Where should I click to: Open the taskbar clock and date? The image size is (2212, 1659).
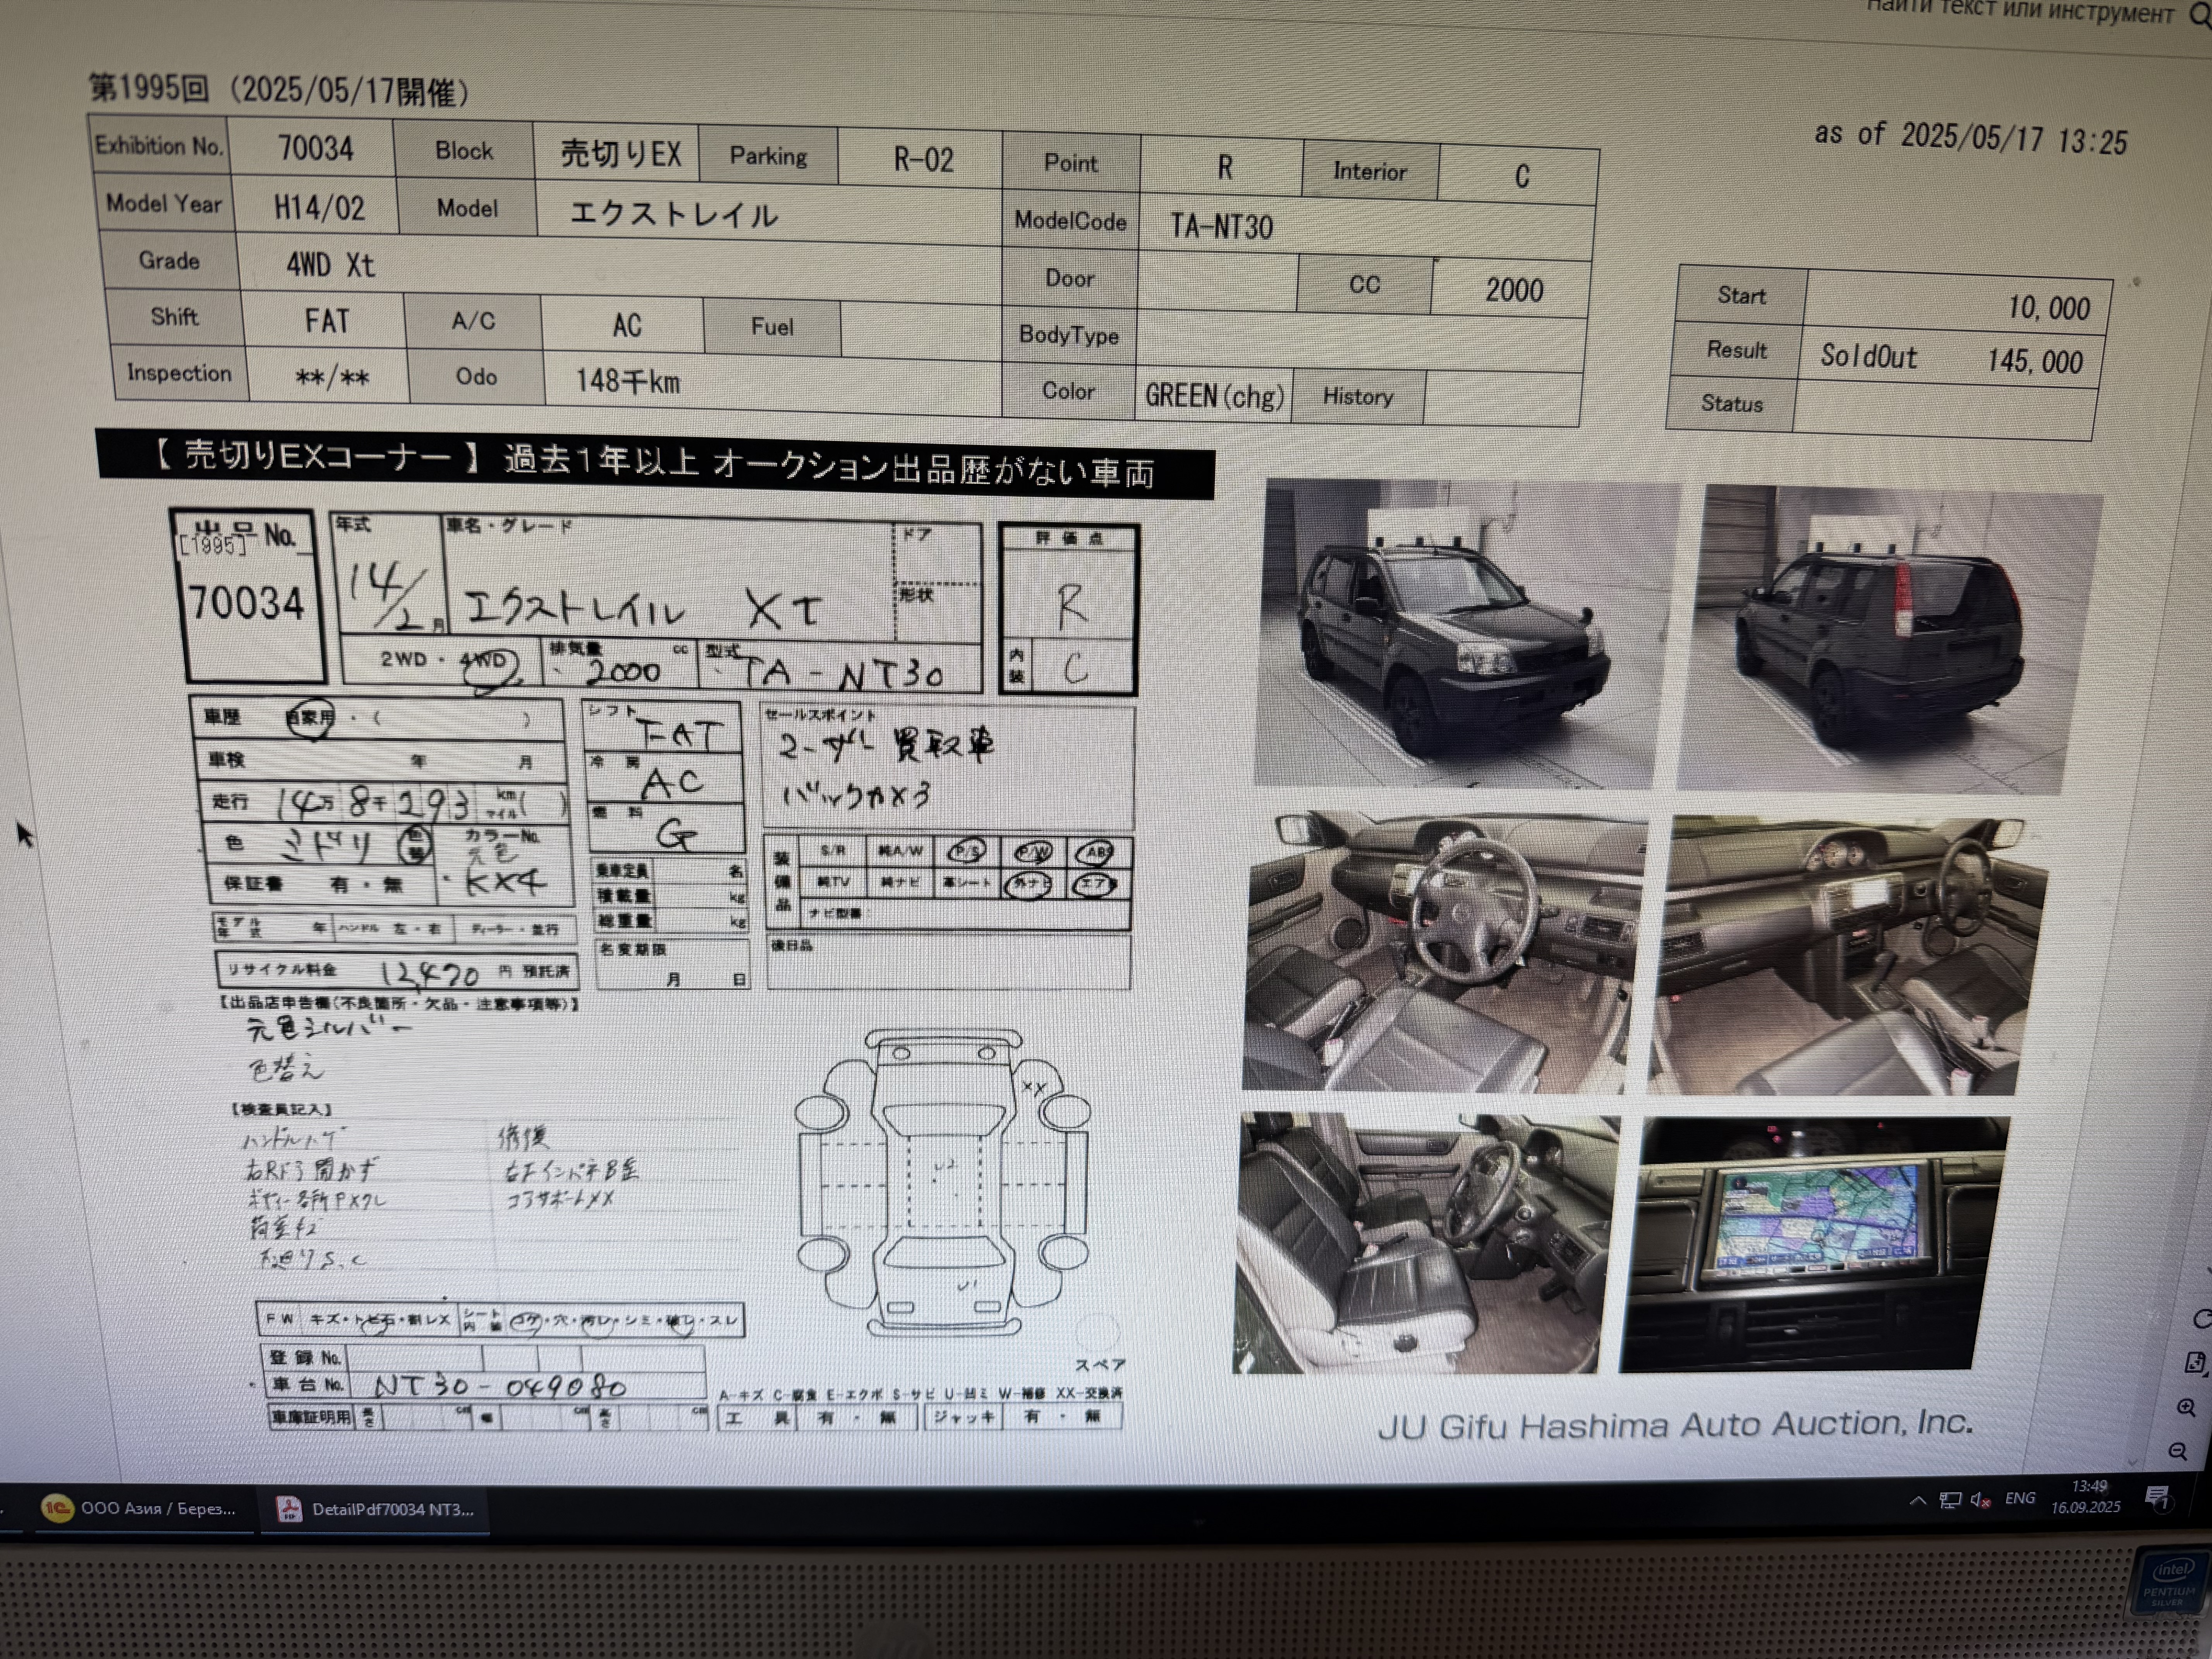tap(2087, 1497)
